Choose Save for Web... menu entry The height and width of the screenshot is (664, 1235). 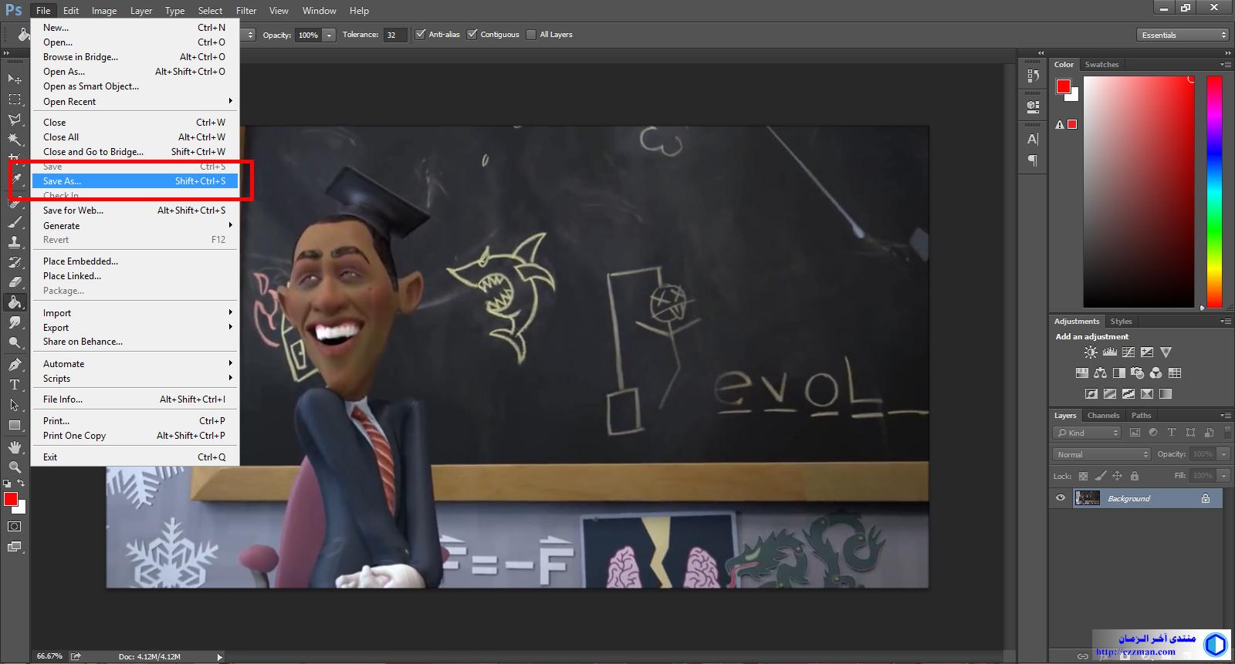point(73,211)
